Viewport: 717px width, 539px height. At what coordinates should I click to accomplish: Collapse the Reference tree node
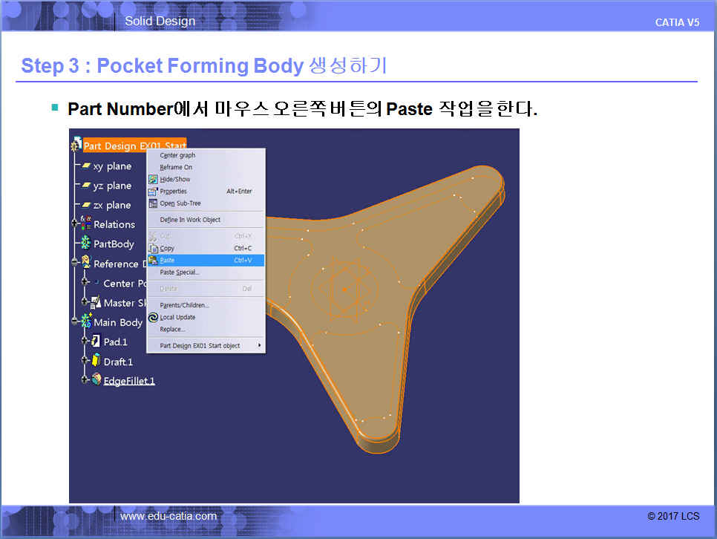(74, 264)
